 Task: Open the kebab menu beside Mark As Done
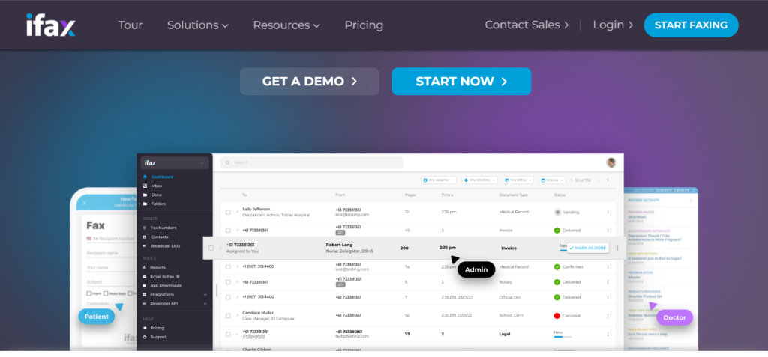617,248
